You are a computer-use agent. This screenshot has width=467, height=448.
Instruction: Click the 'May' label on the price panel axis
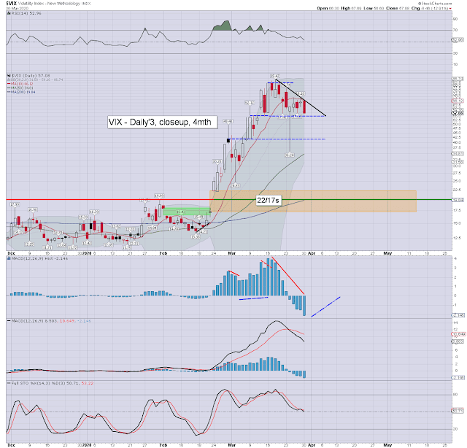pyautogui.click(x=387, y=253)
